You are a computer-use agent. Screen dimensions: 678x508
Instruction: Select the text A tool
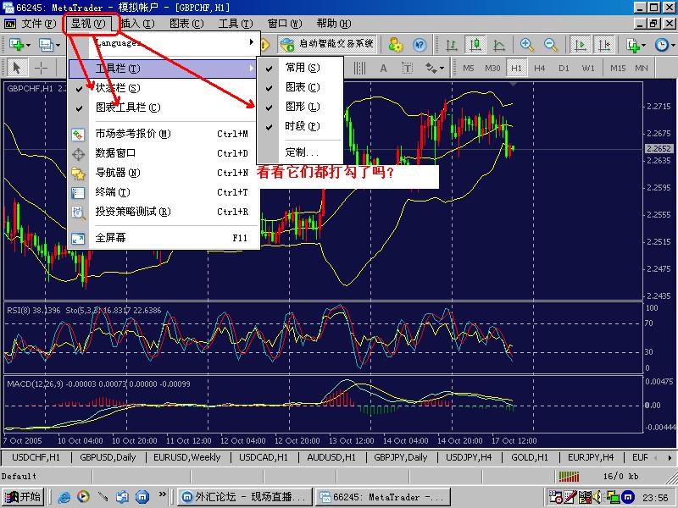(383, 69)
